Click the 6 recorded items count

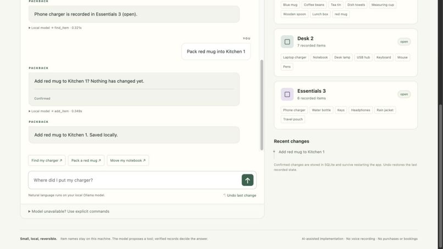pyautogui.click(x=311, y=98)
